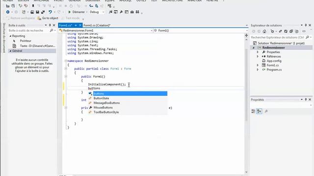Click Collapse All icon in Solution Explorer
Viewport: 314px width, 176px height.
point(291,31)
